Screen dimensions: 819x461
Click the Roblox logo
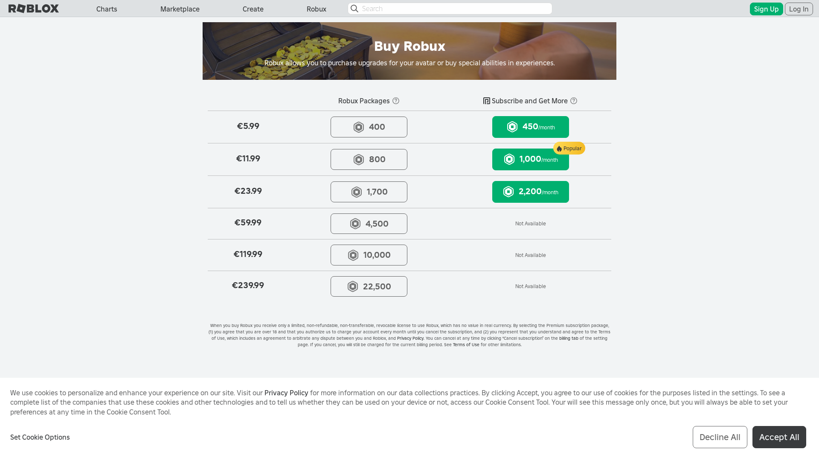[x=34, y=8]
